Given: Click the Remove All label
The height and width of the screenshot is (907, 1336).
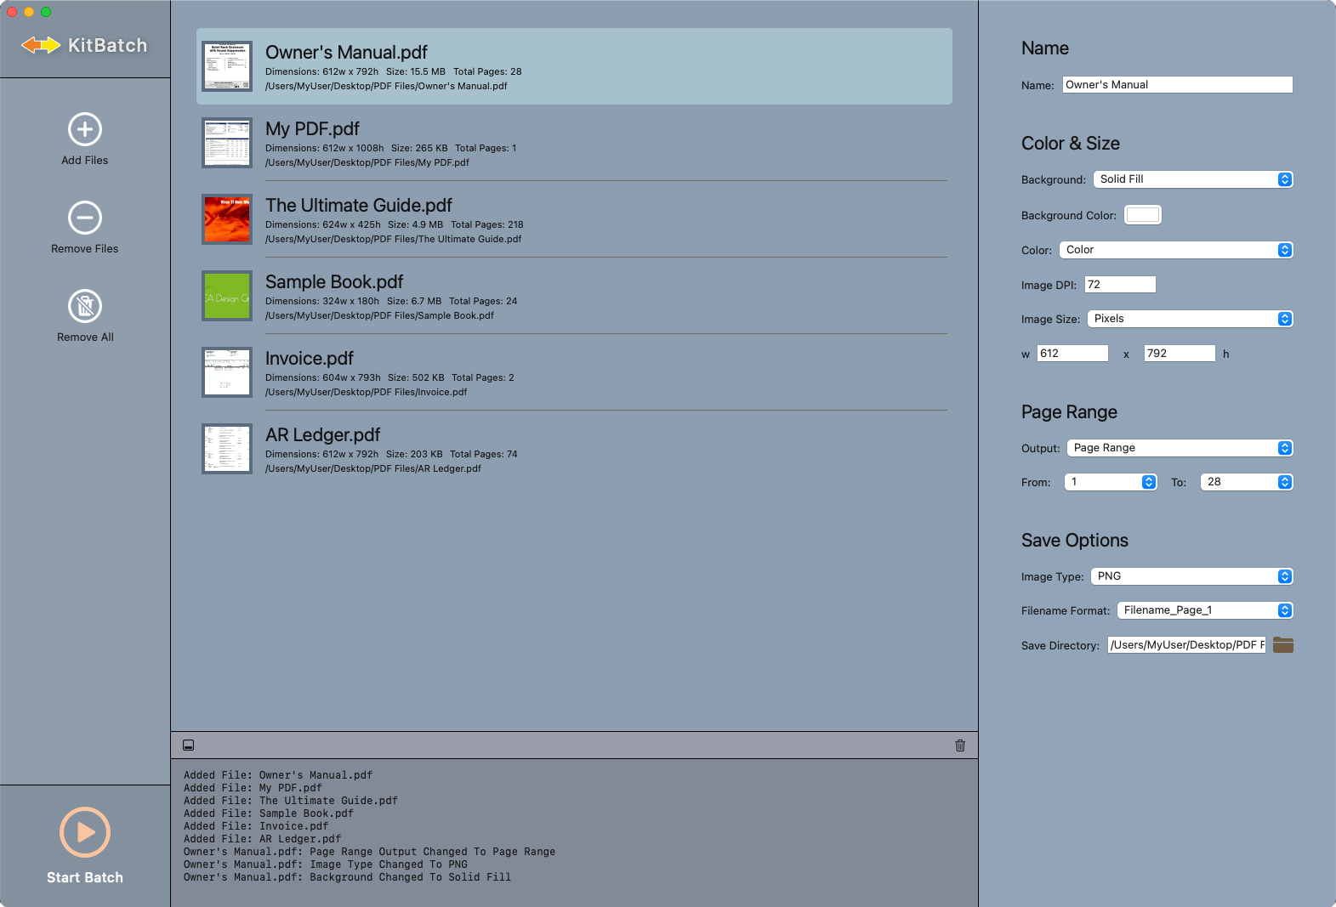Looking at the screenshot, I should [x=85, y=337].
